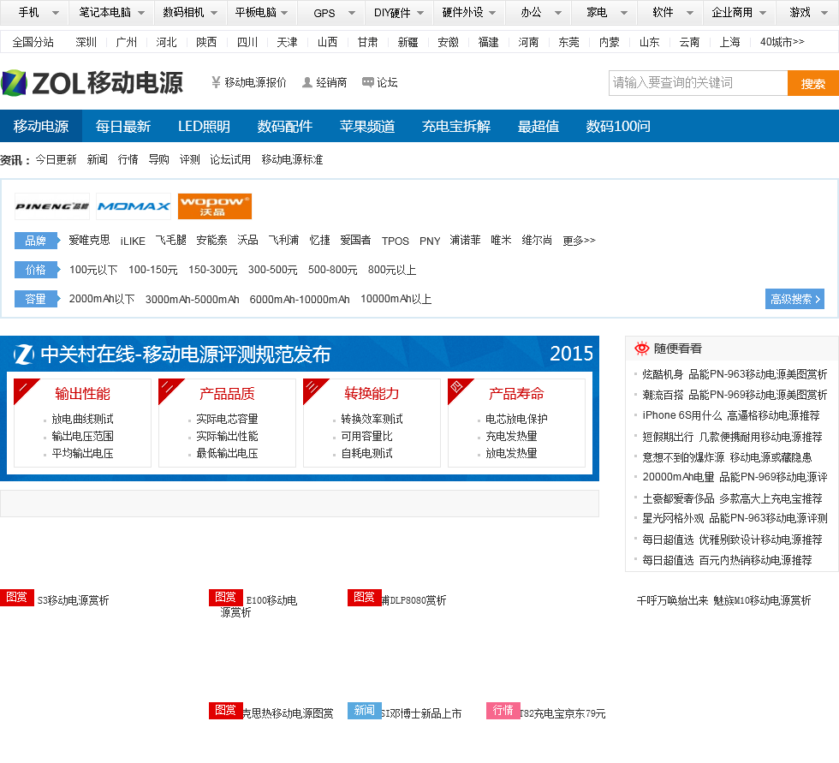Show more brands via 更多>>

[579, 241]
